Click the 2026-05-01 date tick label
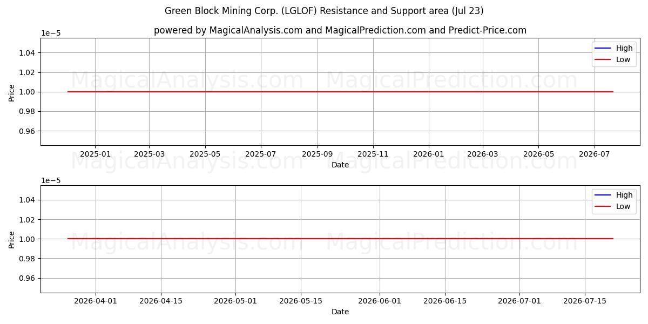This screenshot has height=324, width=648. [235, 301]
